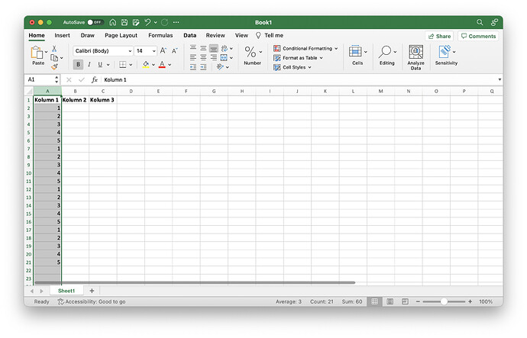The image size is (527, 338).
Task: Toggle Italic formatting button
Action: coord(89,64)
